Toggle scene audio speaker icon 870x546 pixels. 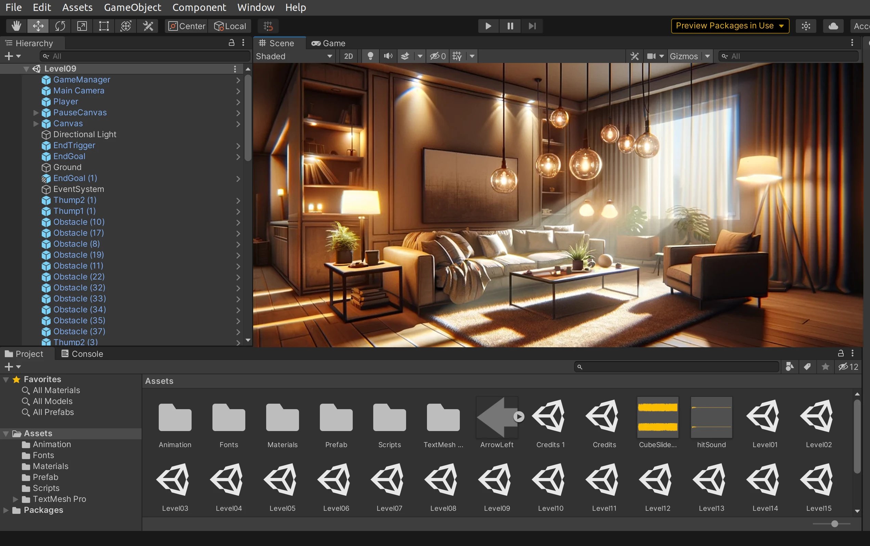[388, 56]
